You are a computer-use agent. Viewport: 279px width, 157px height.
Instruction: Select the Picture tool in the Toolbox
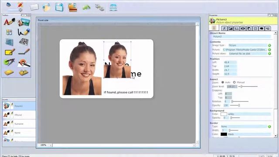click(24, 22)
